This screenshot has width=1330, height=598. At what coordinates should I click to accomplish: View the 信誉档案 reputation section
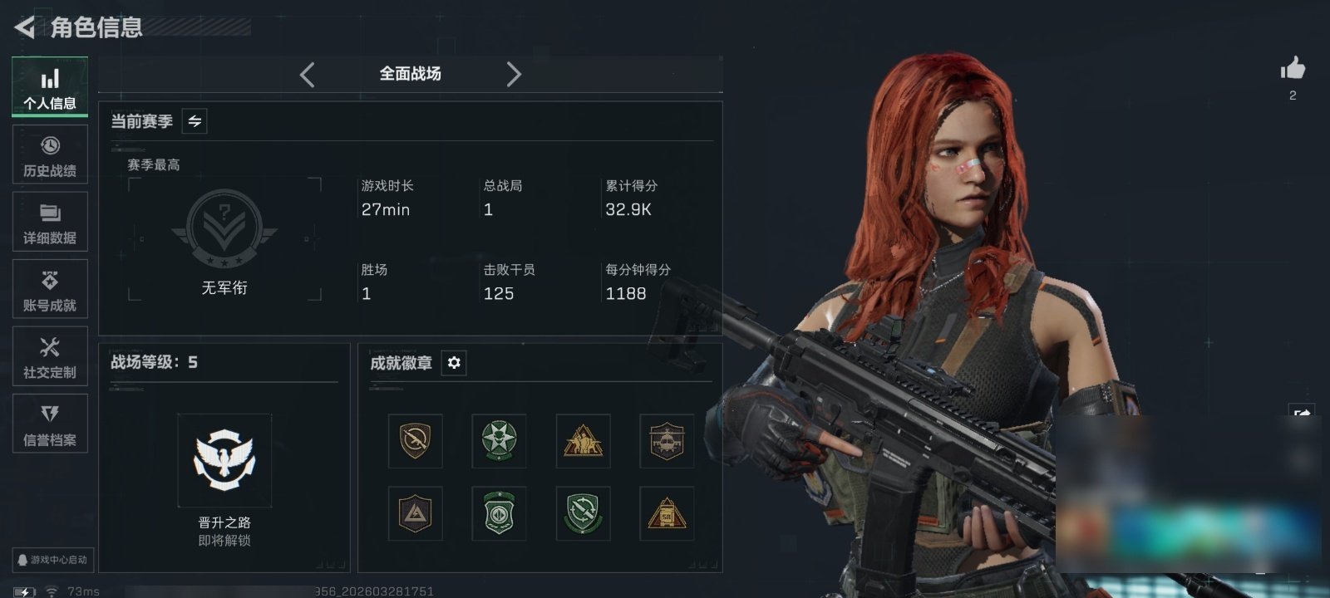coord(50,424)
